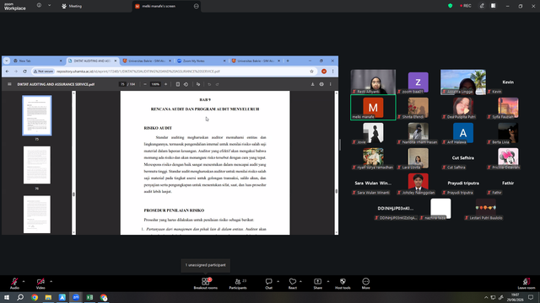
Task: Click the PDF page number field showing 75
Action: click(122, 84)
